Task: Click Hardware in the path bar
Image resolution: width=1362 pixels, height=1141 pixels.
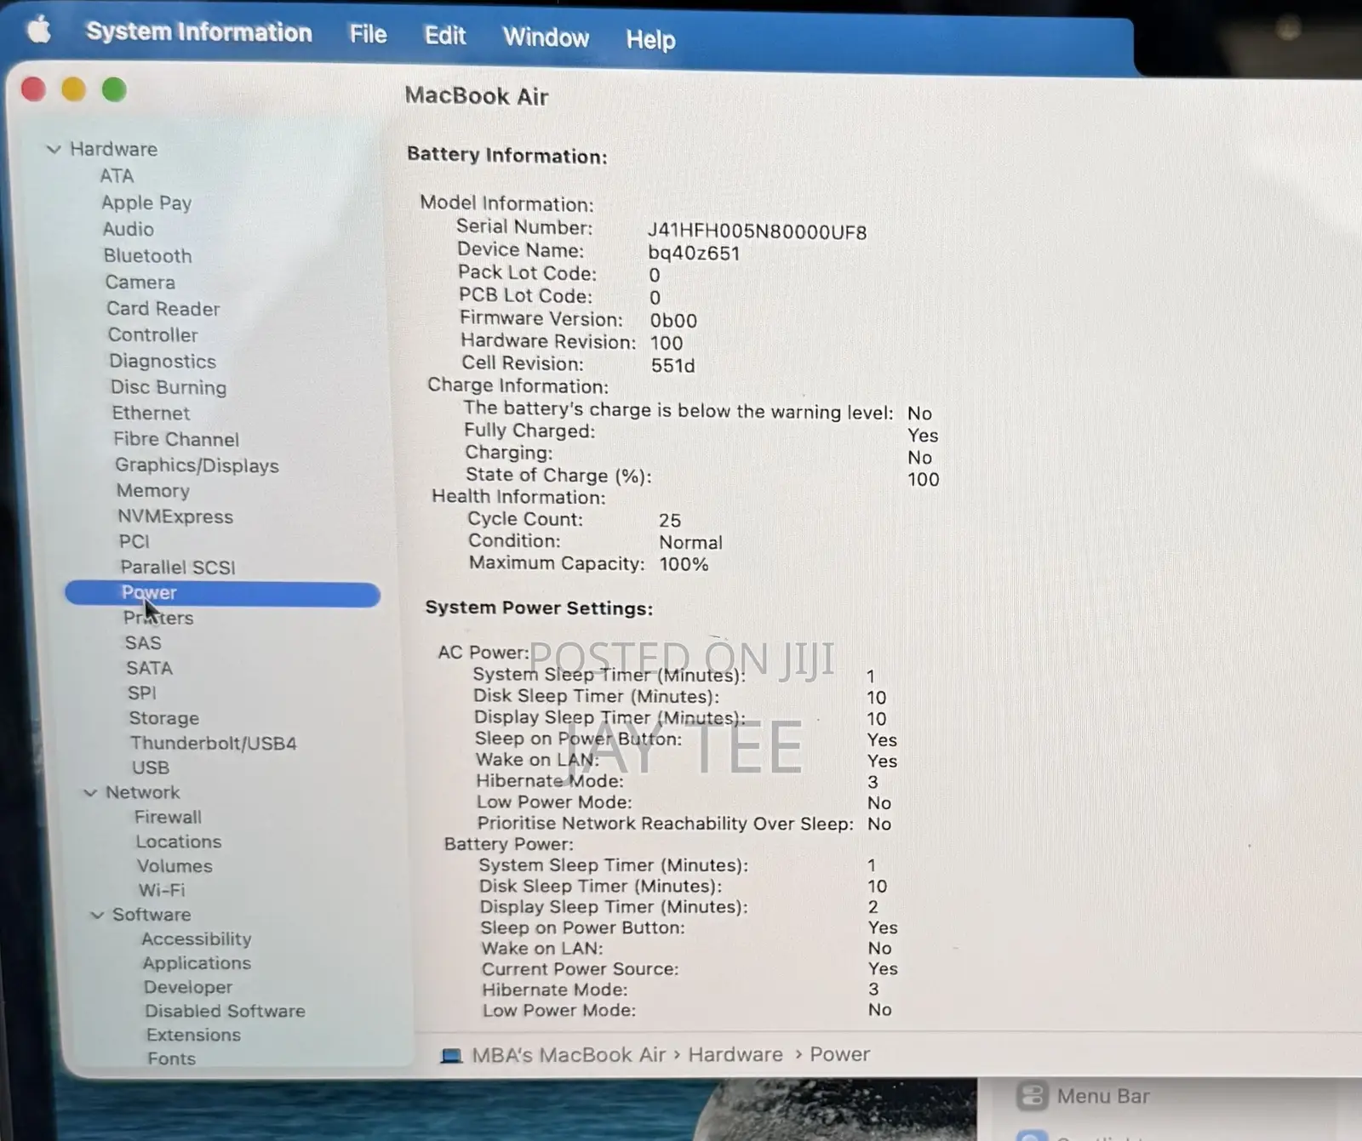Action: coord(735,1055)
